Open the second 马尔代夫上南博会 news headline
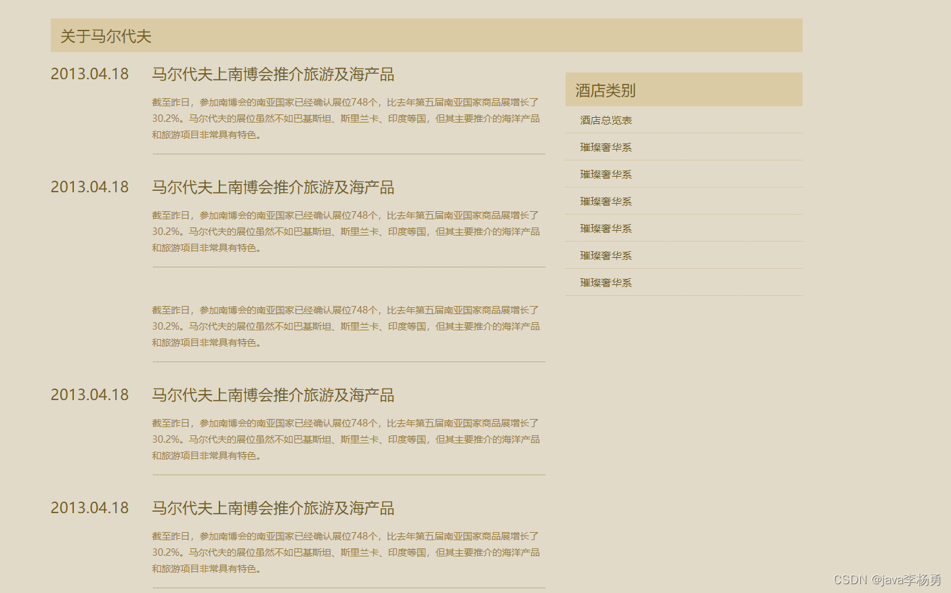Image resolution: width=951 pixels, height=593 pixels. click(274, 188)
